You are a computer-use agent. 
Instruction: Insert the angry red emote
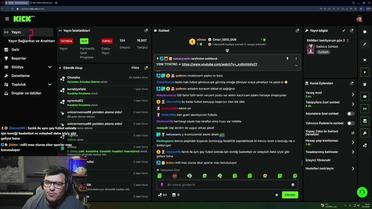(x=174, y=176)
